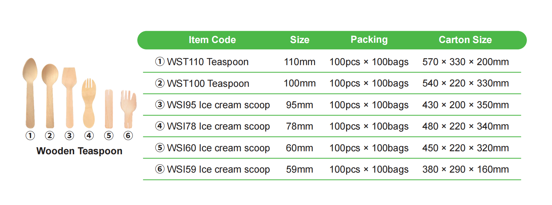
Task: Click circled number 2 beside WST100 Teaspoon
Action: click(160, 83)
